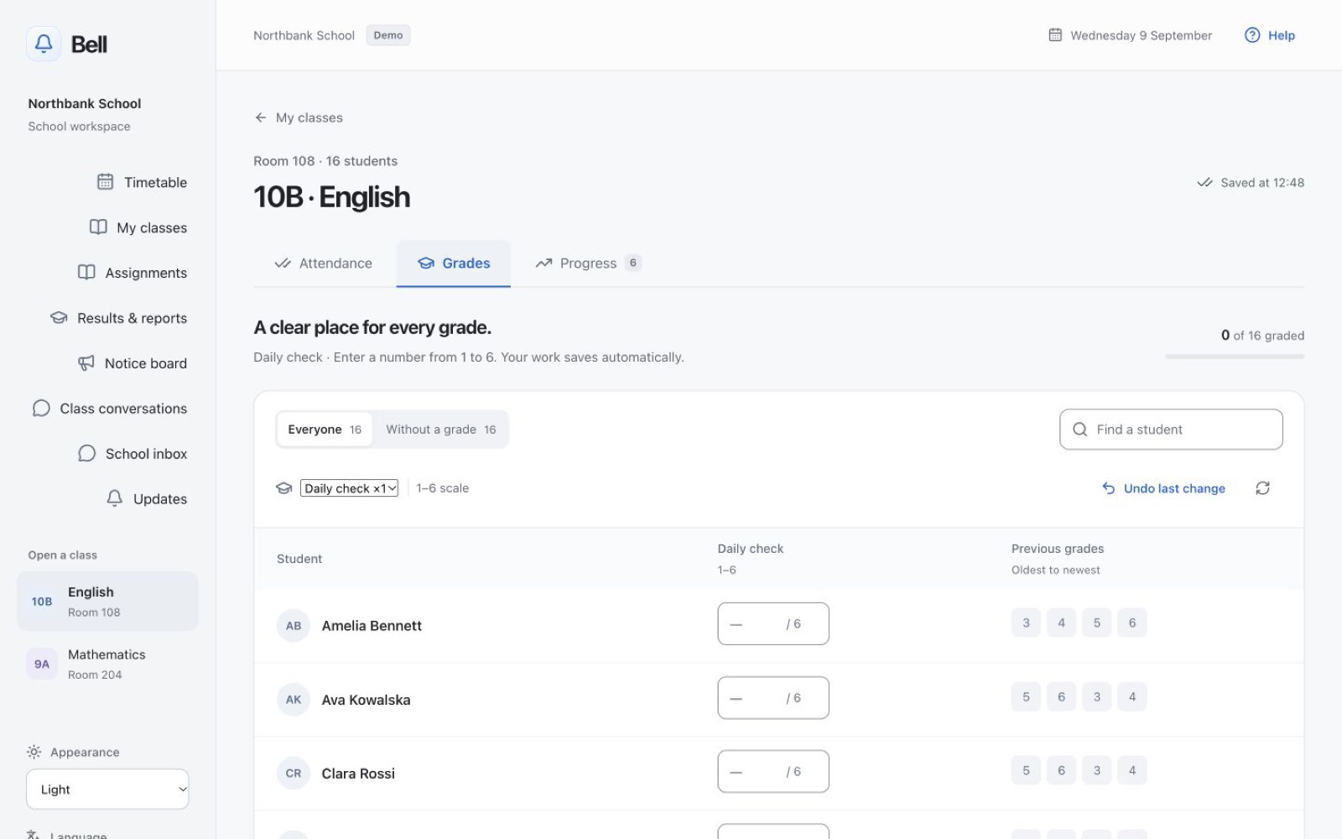Image resolution: width=1342 pixels, height=839 pixels.
Task: Click the refresh icon next to Undo
Action: 1262,488
